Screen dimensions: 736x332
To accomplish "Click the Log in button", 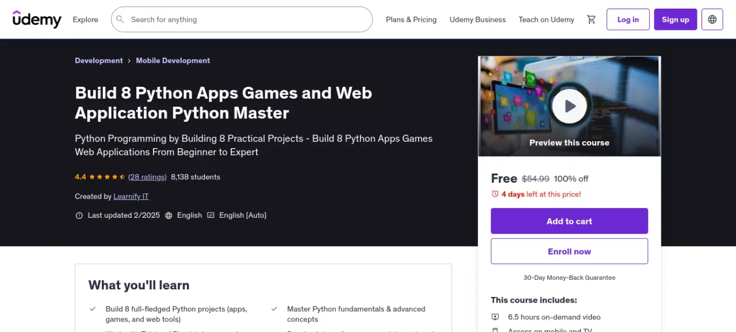I will point(628,20).
